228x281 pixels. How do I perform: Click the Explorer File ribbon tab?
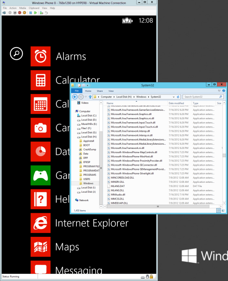77,91
